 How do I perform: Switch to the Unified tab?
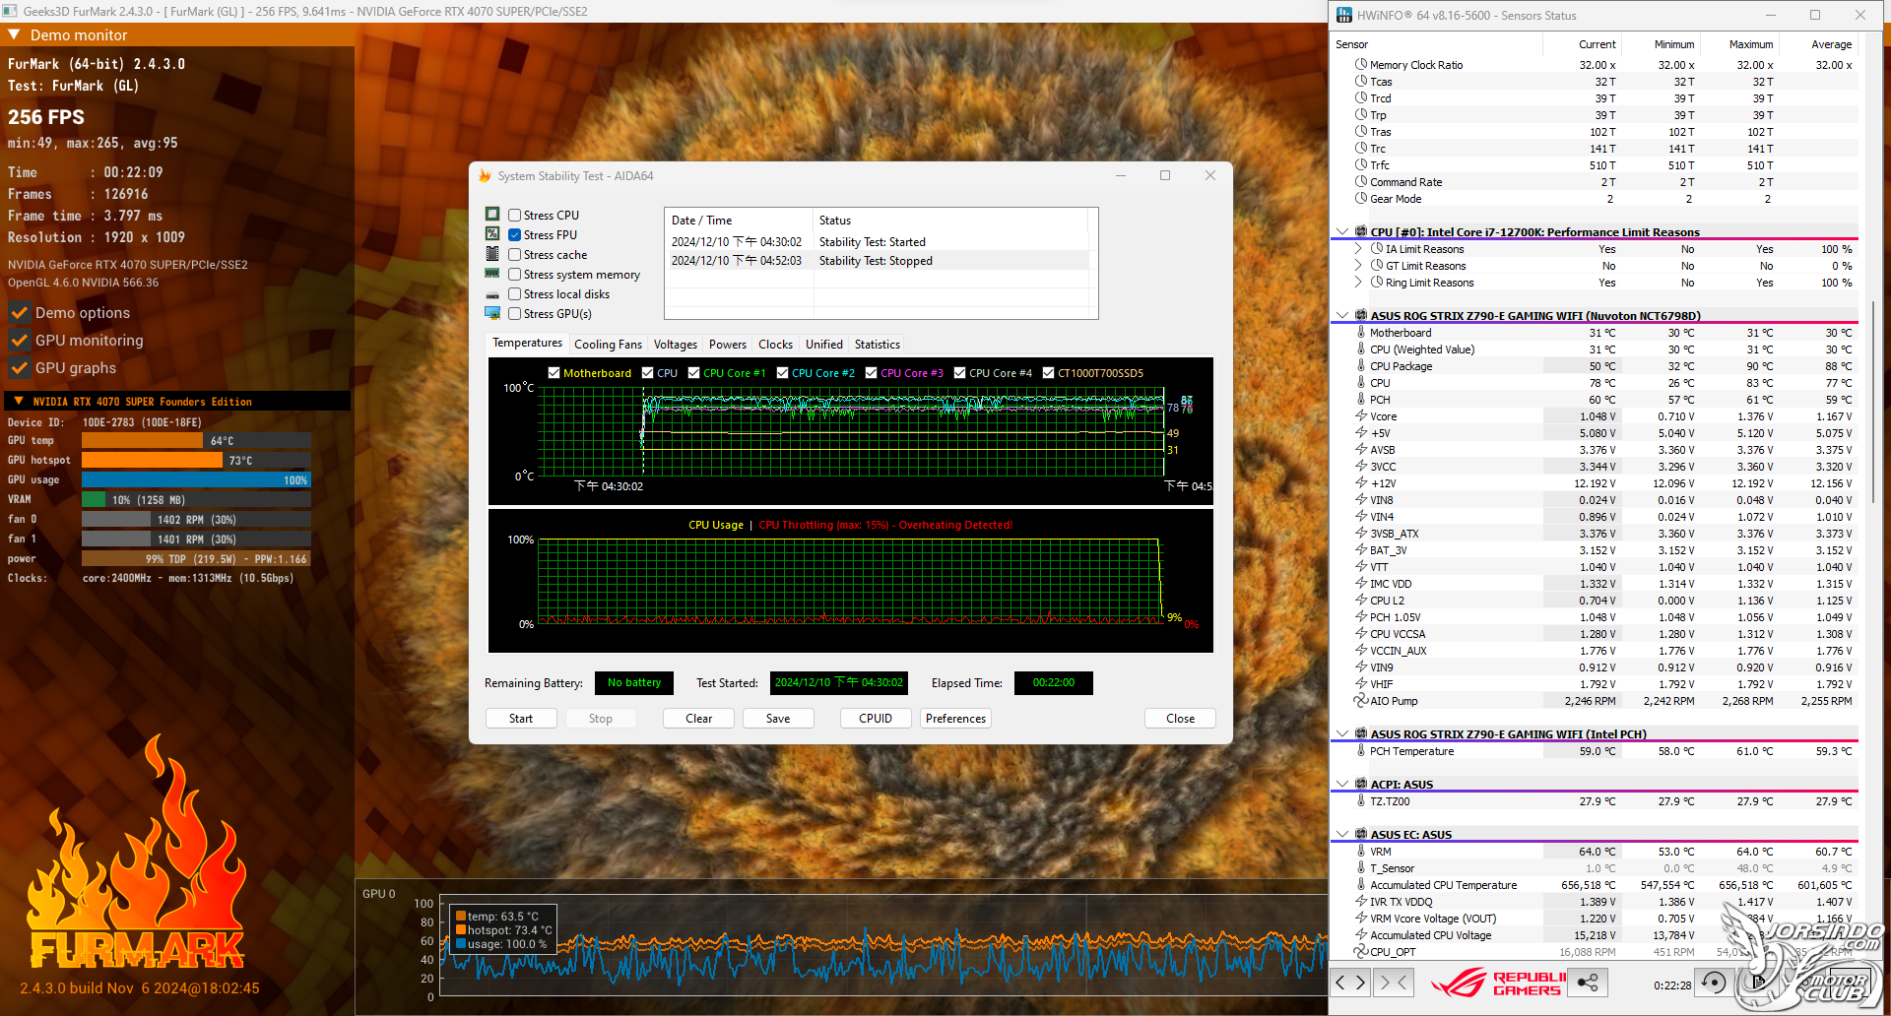tap(824, 345)
